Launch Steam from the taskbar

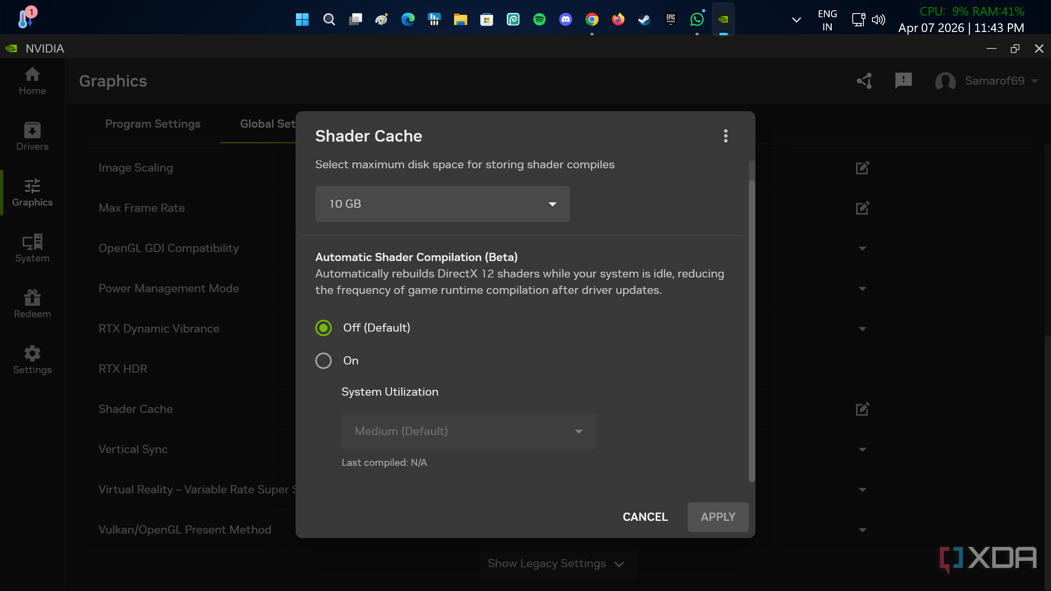click(x=644, y=19)
